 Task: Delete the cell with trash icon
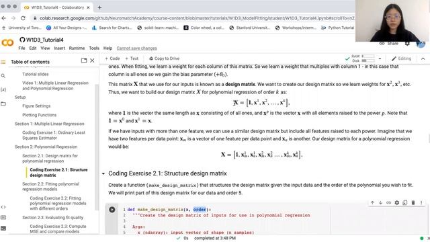click(x=413, y=203)
